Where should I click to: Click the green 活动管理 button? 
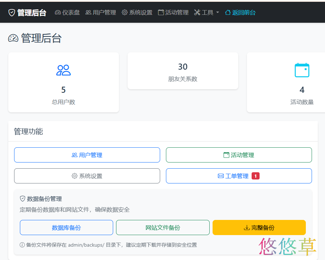point(239,155)
